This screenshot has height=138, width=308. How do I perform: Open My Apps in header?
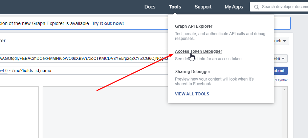(234, 7)
